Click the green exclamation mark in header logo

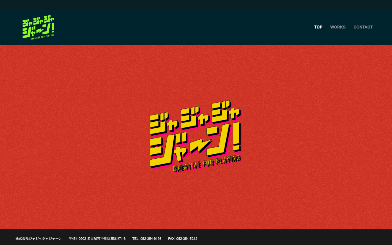click(53, 28)
